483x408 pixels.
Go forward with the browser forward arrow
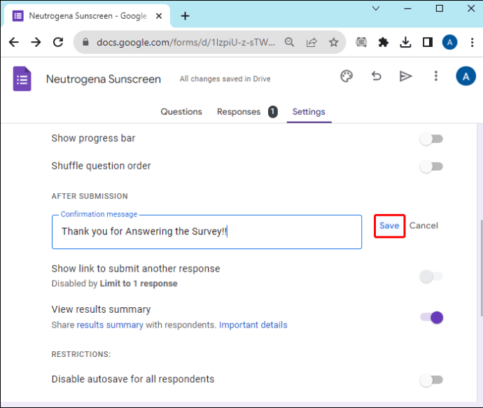click(x=36, y=42)
